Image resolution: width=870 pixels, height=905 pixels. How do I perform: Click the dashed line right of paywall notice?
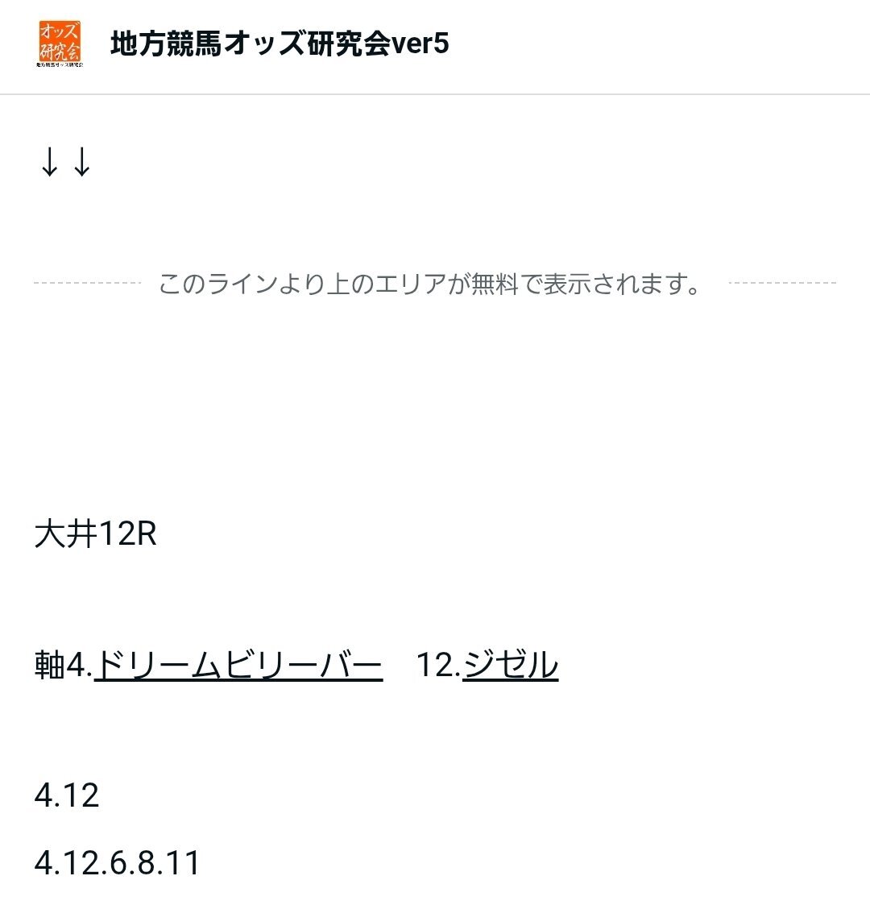[782, 283]
